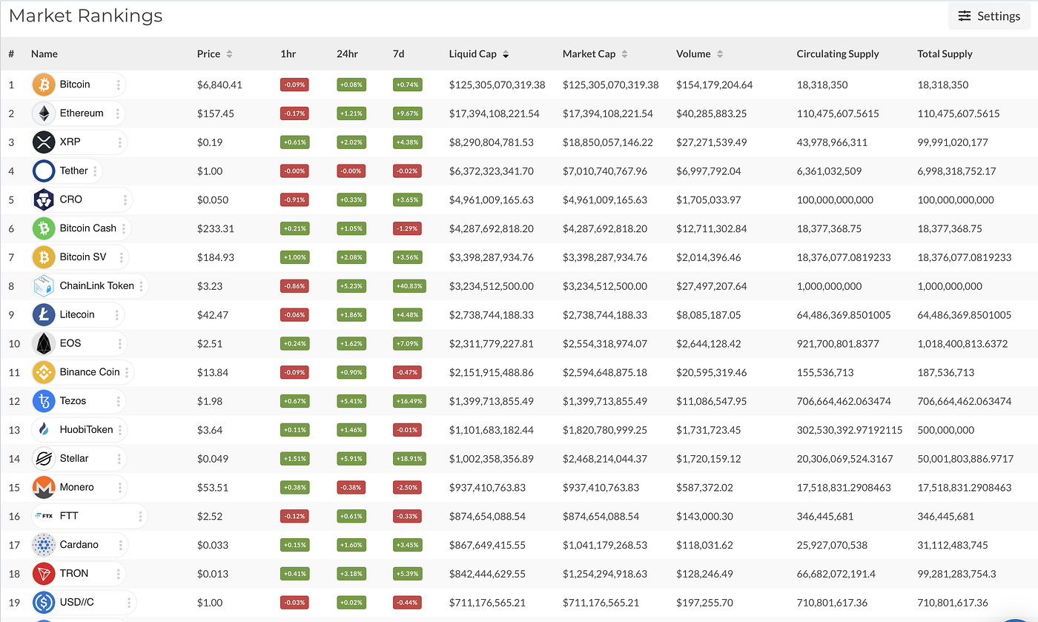This screenshot has height=622, width=1038.
Task: Click Bitcoin price $6,840.41
Action: click(219, 85)
